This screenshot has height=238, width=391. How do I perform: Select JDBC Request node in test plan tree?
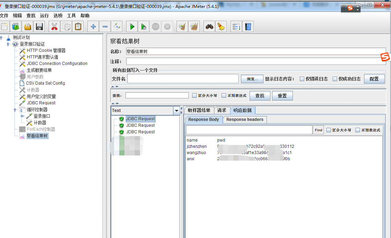(41, 103)
